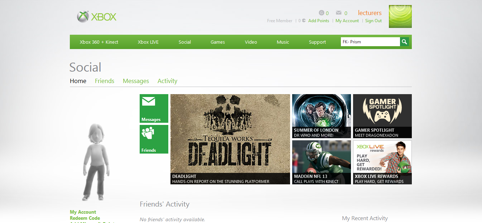Open the Madden NFL 13 tile
The height and width of the screenshot is (223, 482).
pos(322,162)
